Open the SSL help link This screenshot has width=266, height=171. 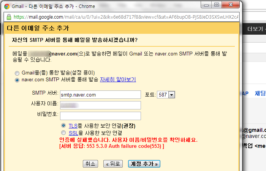point(73,133)
